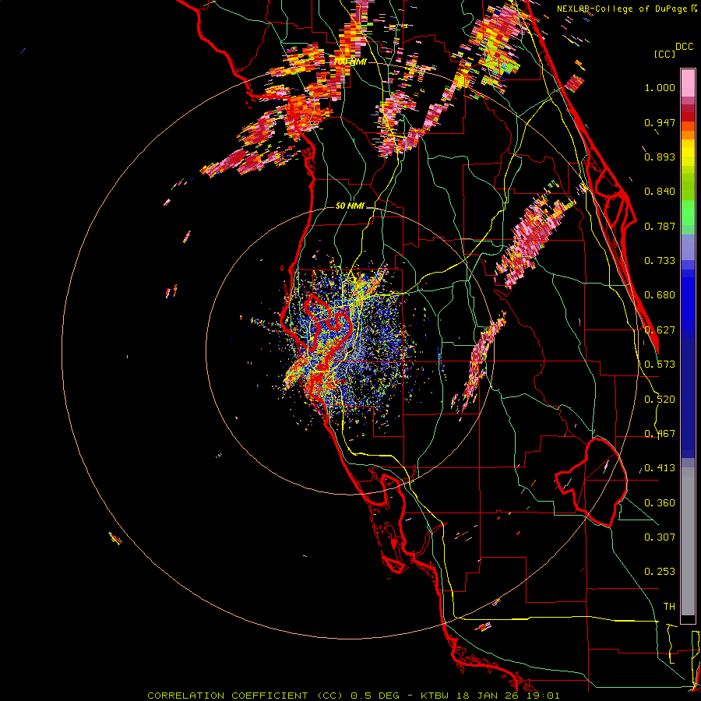Click the 0.520 scale label

coord(660,400)
